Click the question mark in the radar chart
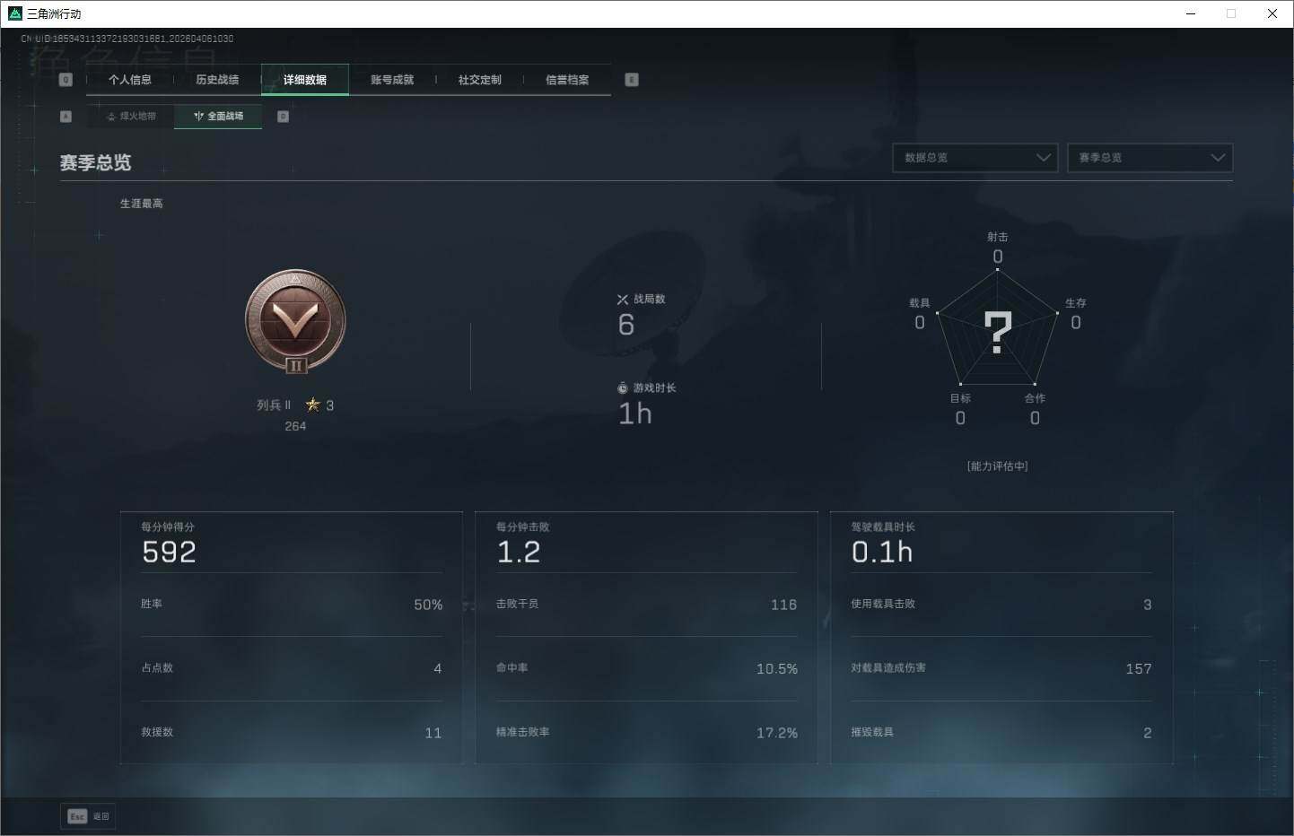The width and height of the screenshot is (1294, 836). (998, 332)
